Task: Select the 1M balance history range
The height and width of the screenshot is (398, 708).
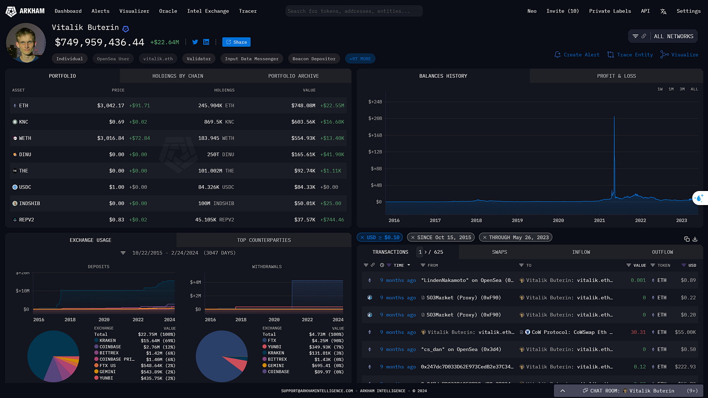Action: (x=671, y=89)
